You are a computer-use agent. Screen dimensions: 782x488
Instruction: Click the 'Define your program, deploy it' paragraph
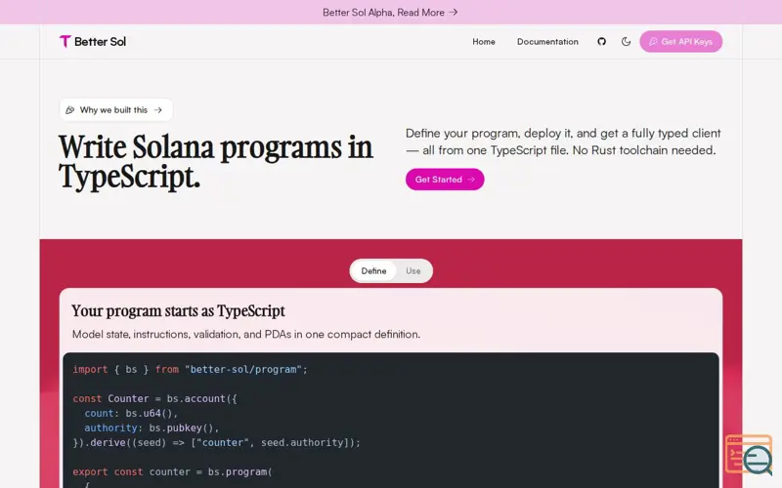[563, 142]
